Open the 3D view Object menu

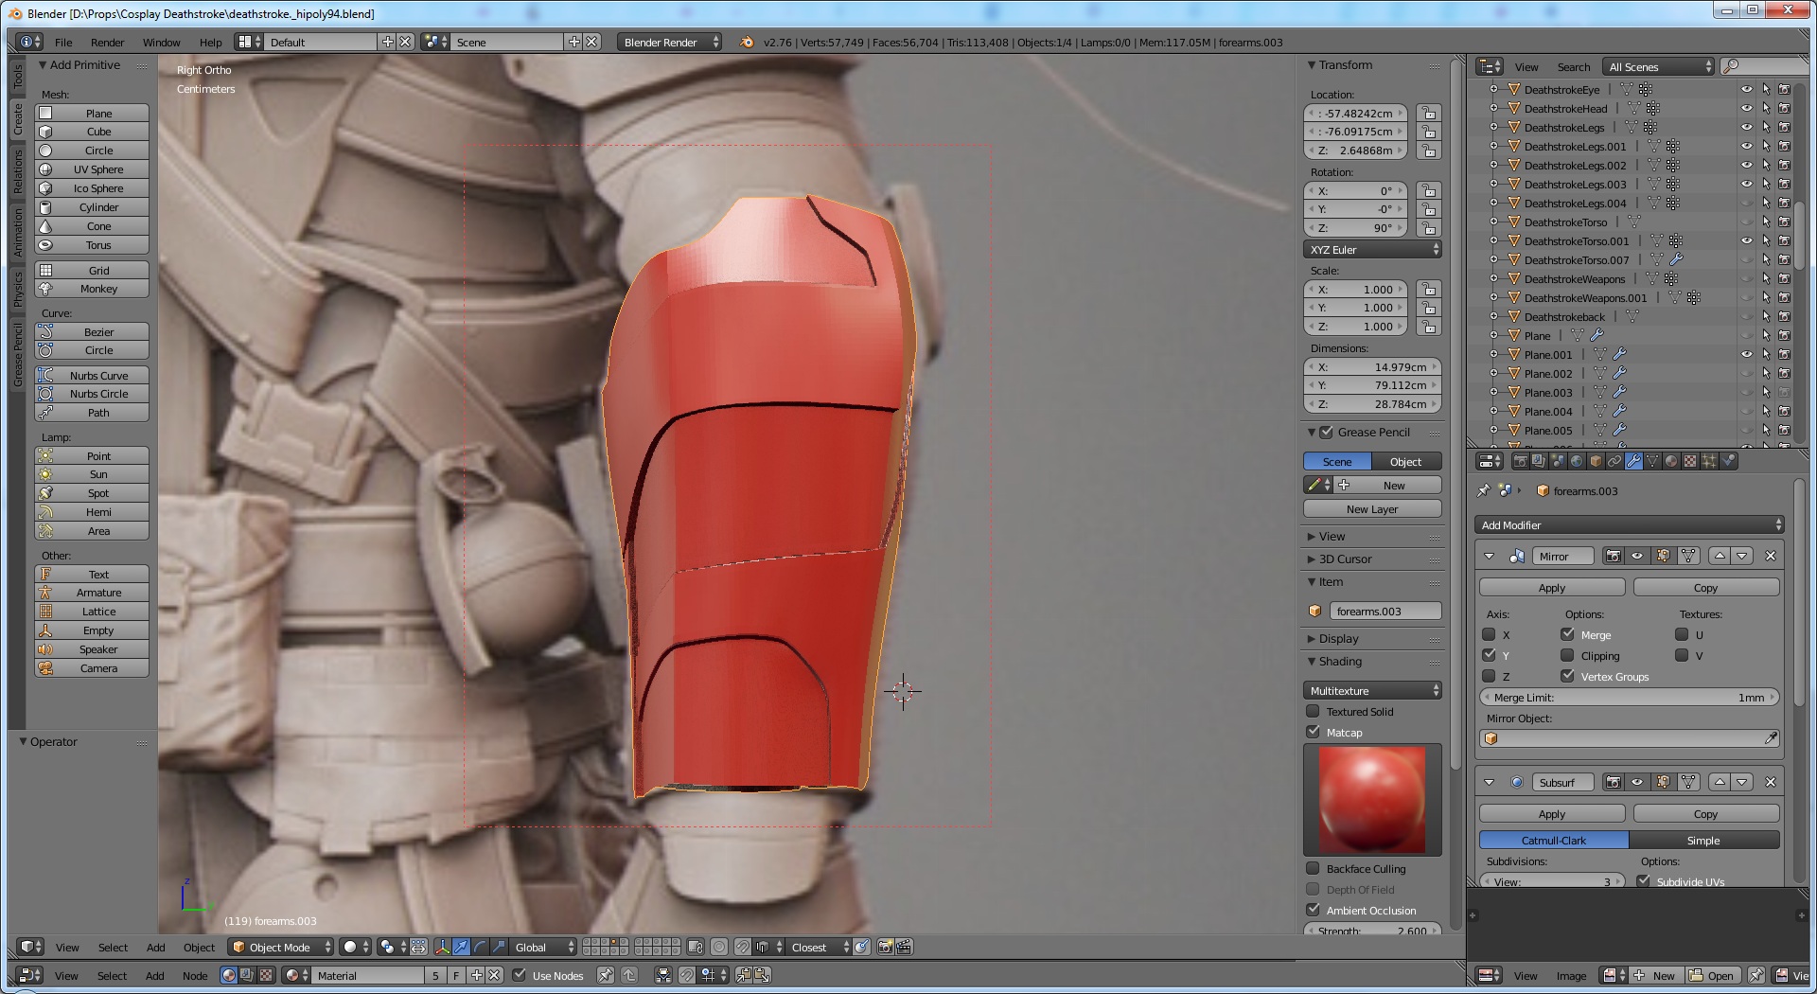click(199, 947)
